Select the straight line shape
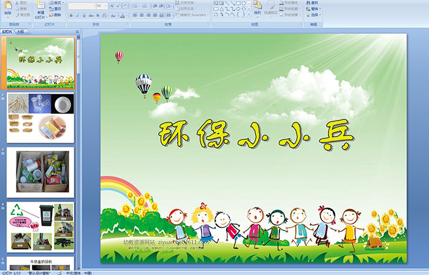The height and width of the screenshot is (275, 429). (x=227, y=3)
